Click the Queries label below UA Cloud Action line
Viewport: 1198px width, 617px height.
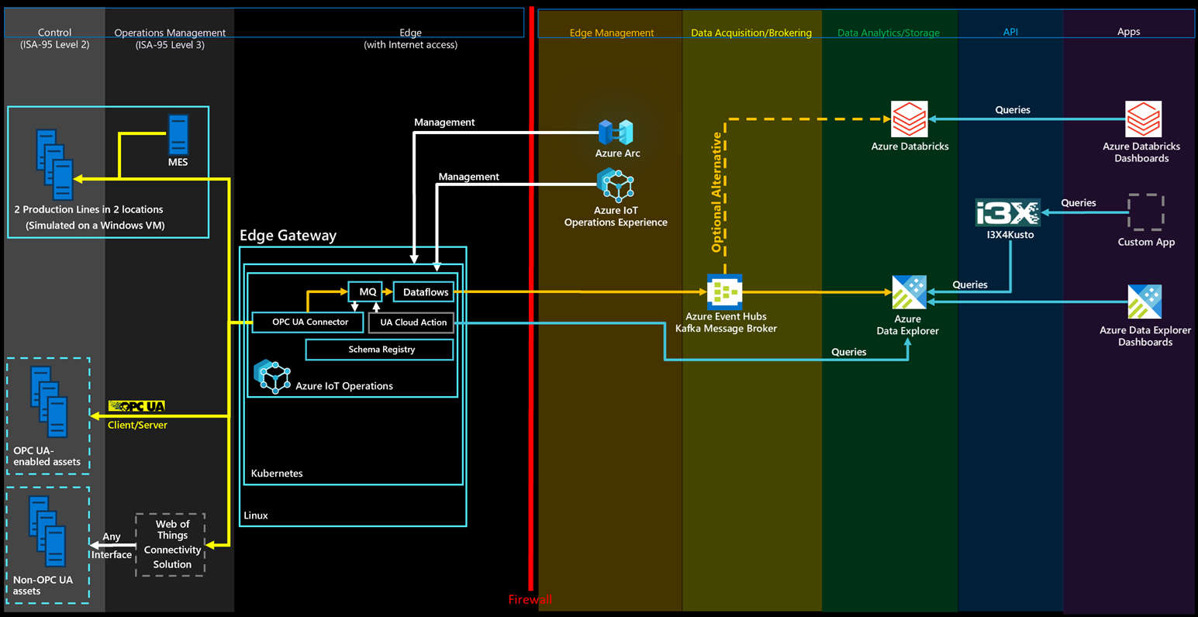pyautogui.click(x=849, y=352)
